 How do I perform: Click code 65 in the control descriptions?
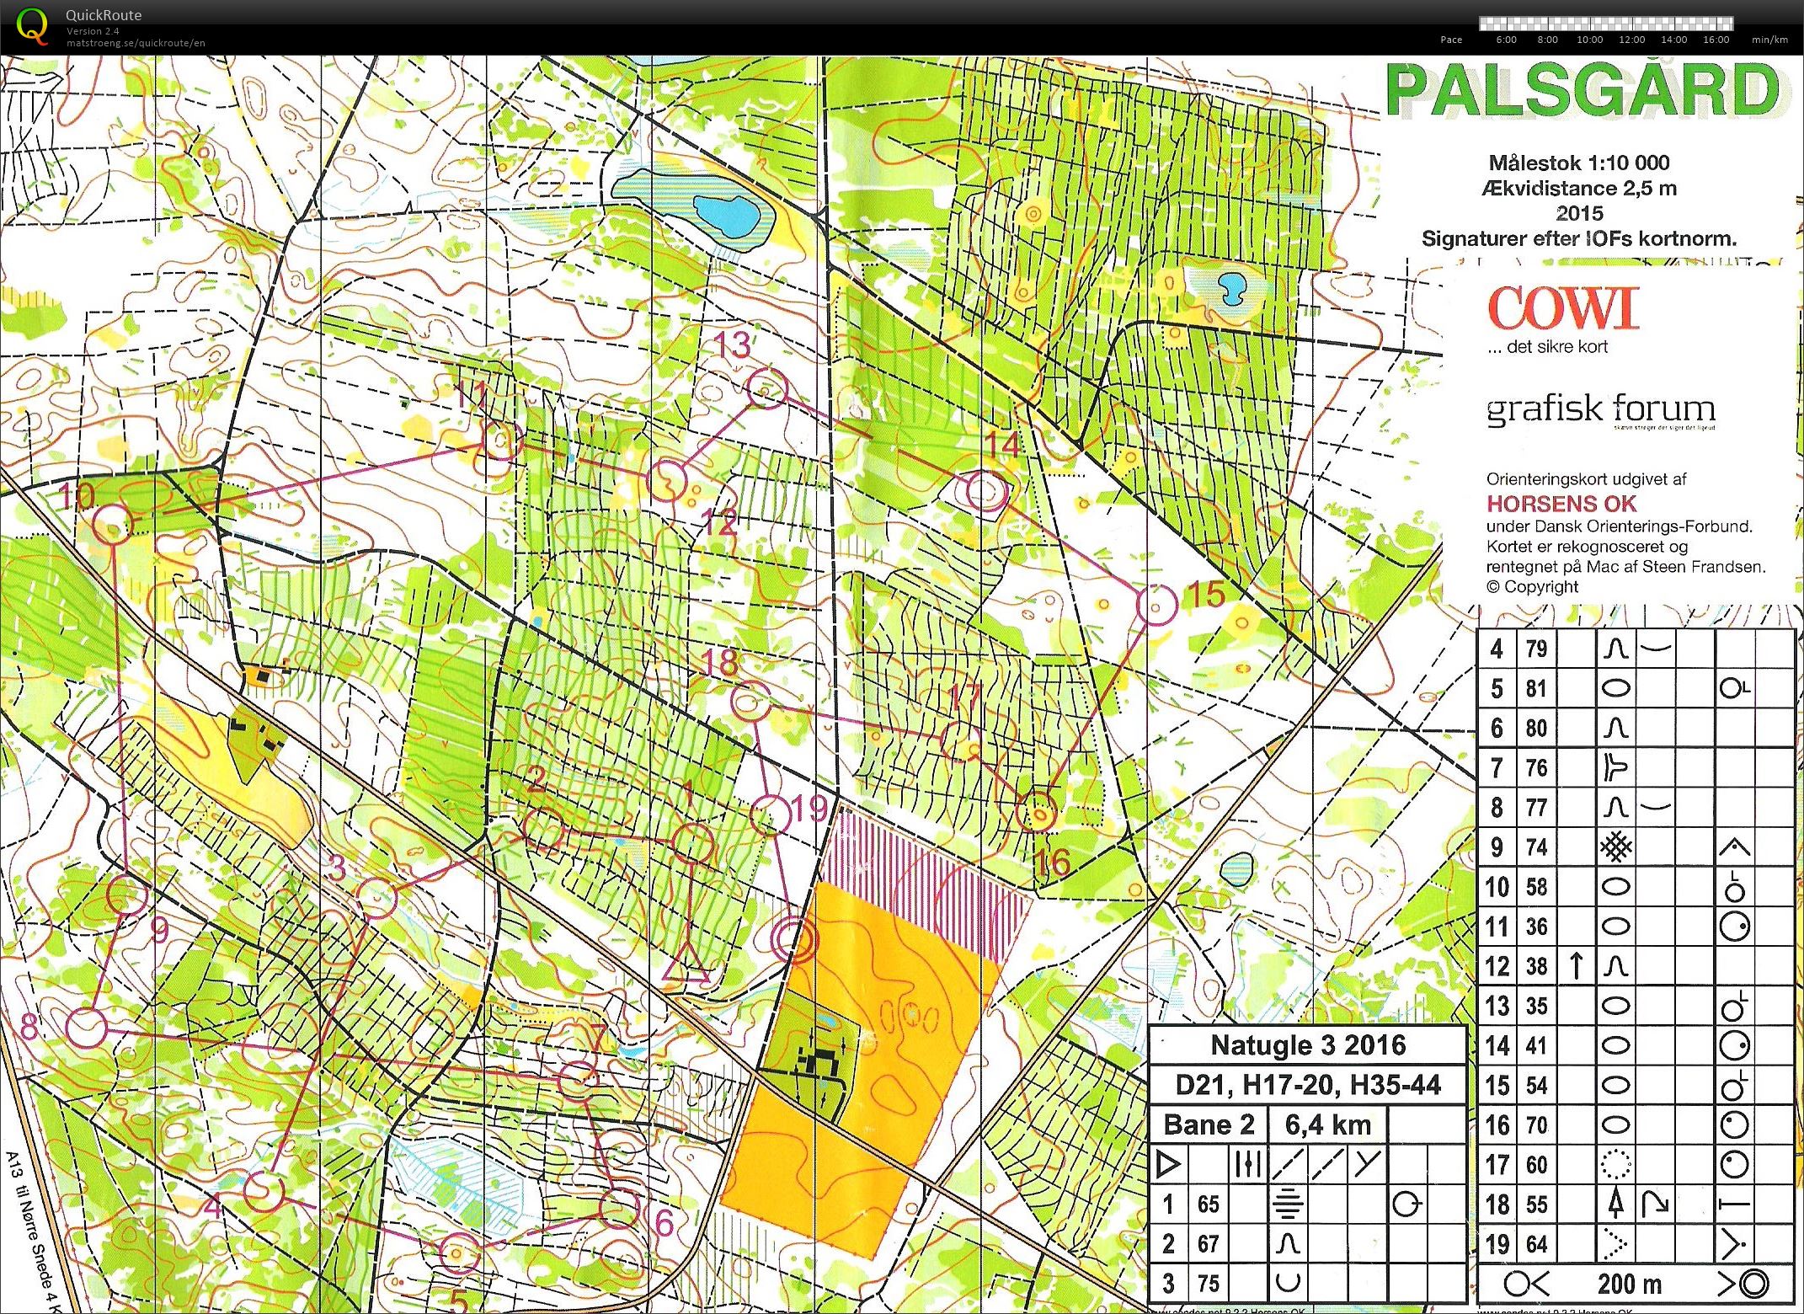tap(1209, 1204)
